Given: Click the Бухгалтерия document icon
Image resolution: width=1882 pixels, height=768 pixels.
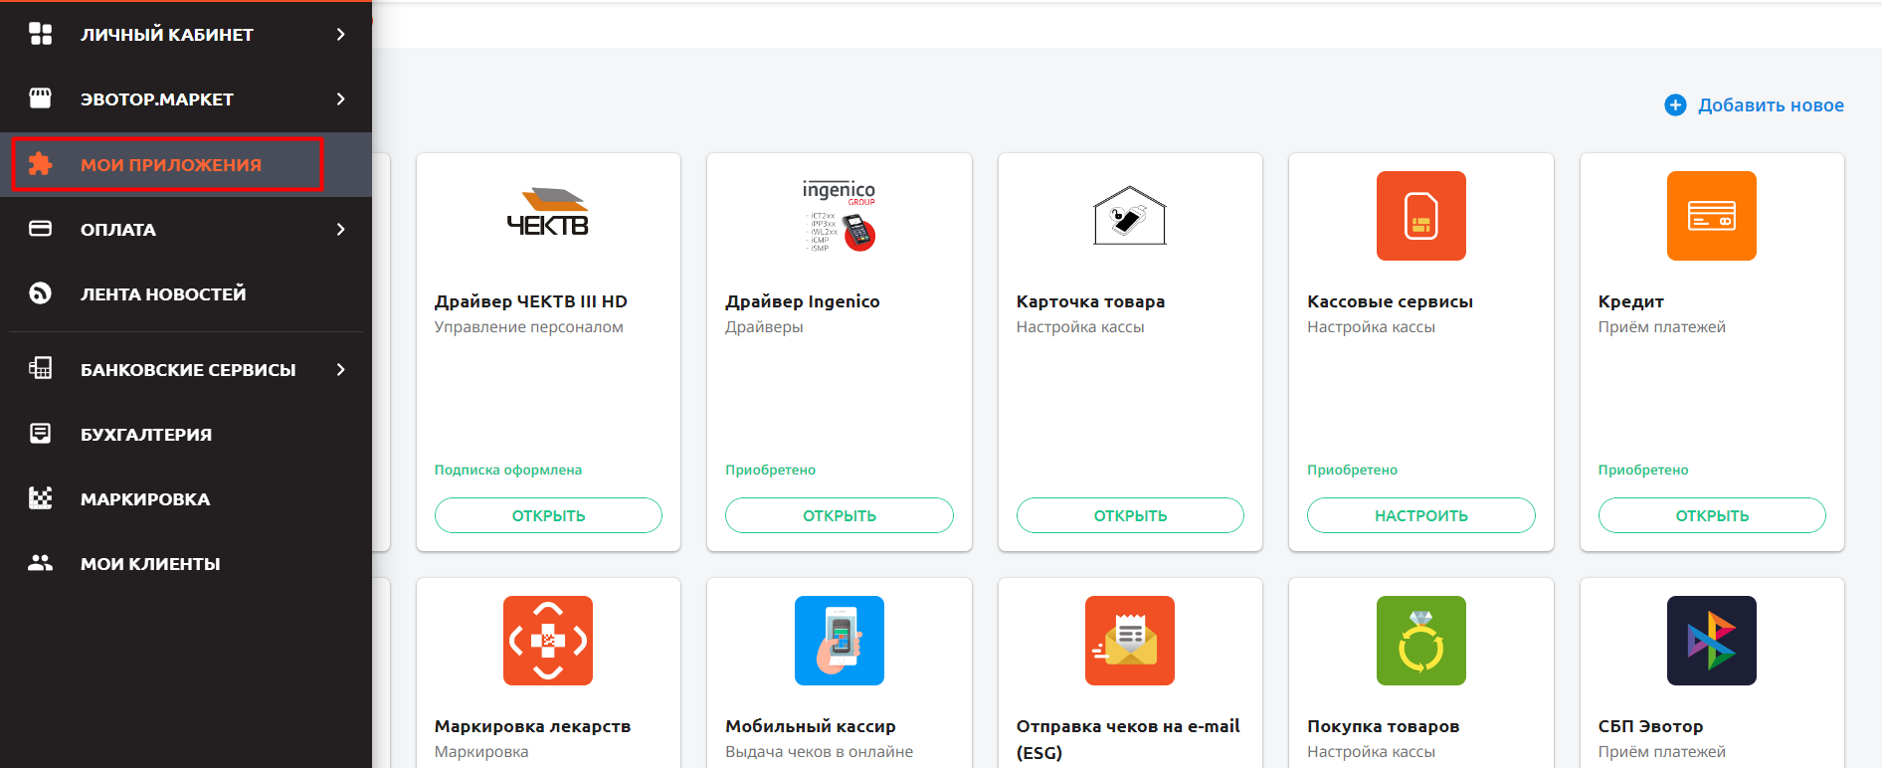Looking at the screenshot, I should pyautogui.click(x=40, y=434).
